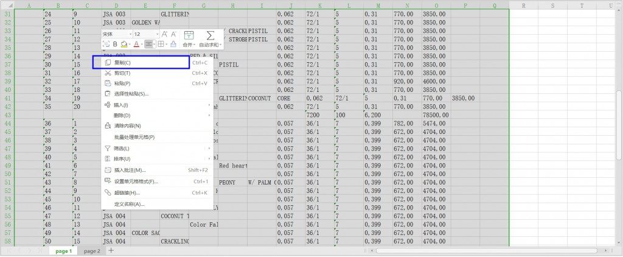The height and width of the screenshot is (257, 623).
Task: Click cell containing 5474,00
Action: [436, 124]
